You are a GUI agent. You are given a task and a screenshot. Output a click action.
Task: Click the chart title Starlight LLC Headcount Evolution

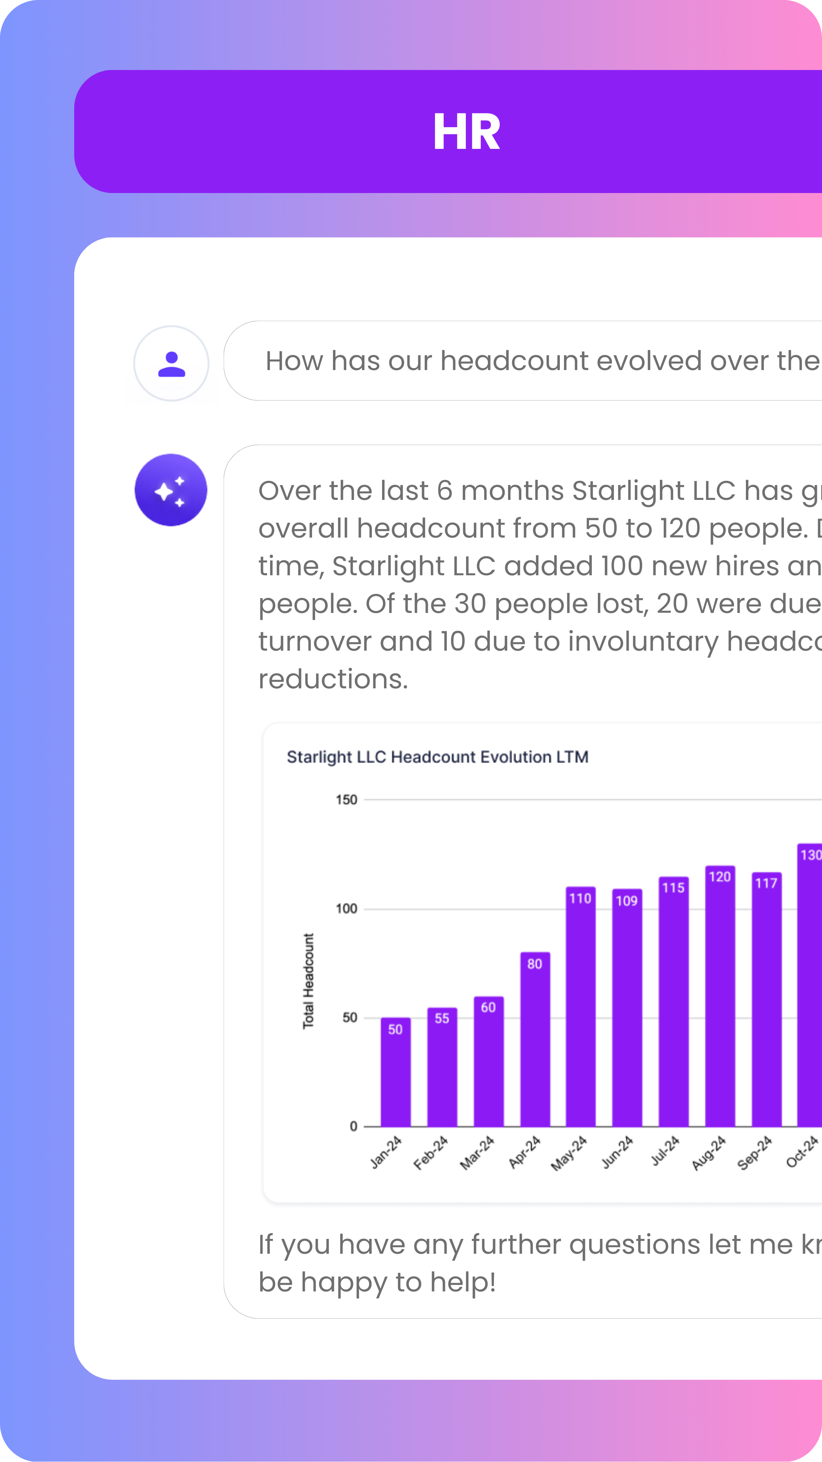point(437,757)
